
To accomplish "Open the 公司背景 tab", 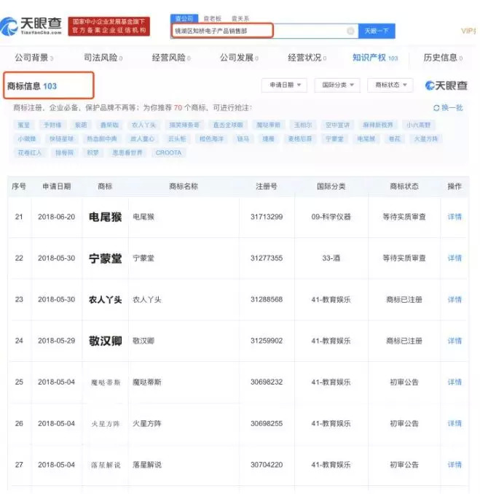I will click(34, 58).
